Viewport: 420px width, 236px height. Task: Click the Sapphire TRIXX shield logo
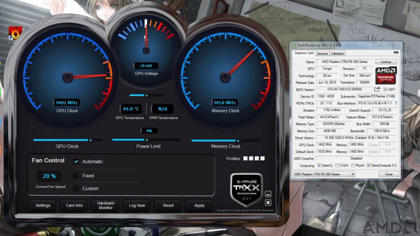tap(247, 190)
